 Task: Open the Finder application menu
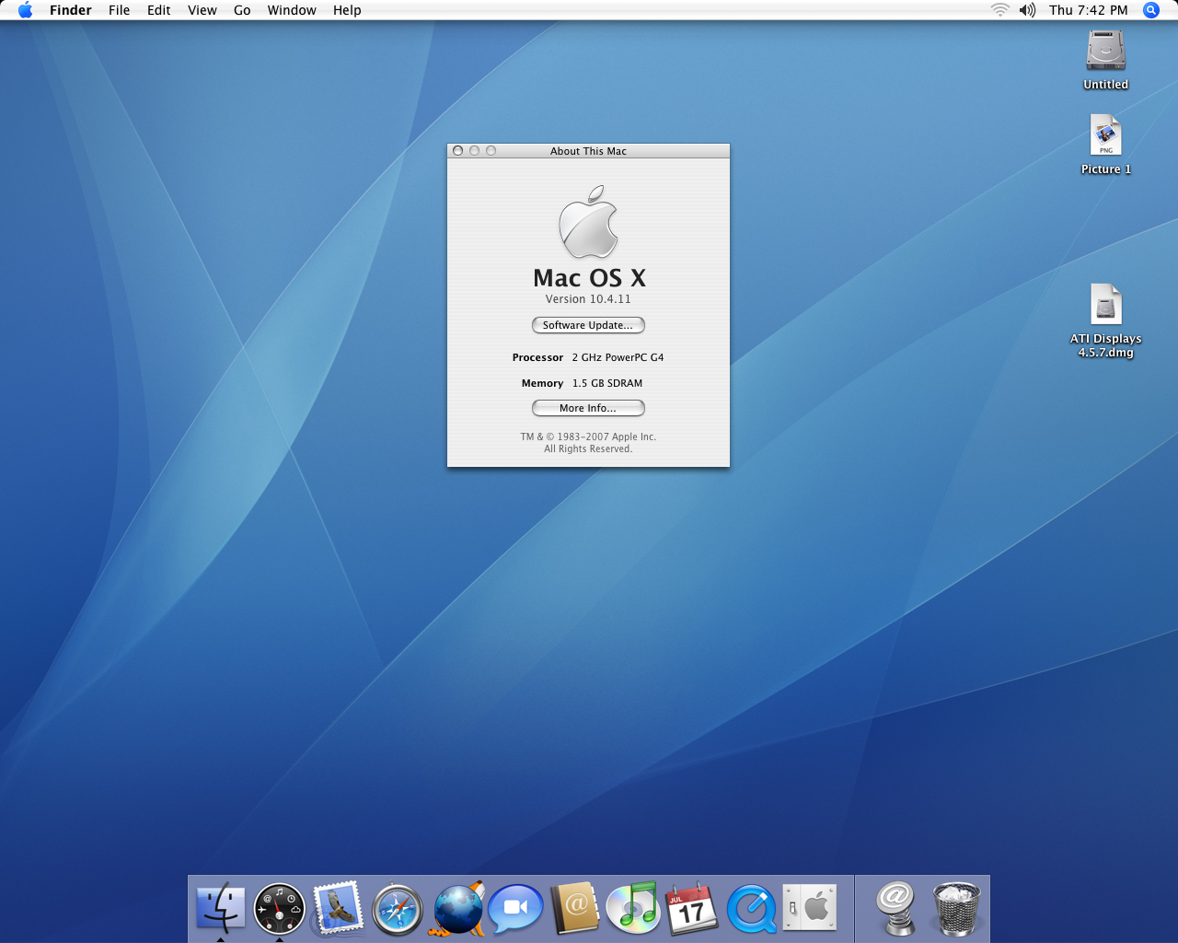(71, 10)
